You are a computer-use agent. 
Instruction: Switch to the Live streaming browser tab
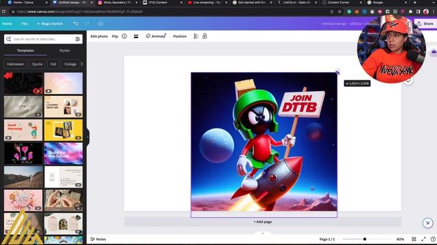coord(207,3)
